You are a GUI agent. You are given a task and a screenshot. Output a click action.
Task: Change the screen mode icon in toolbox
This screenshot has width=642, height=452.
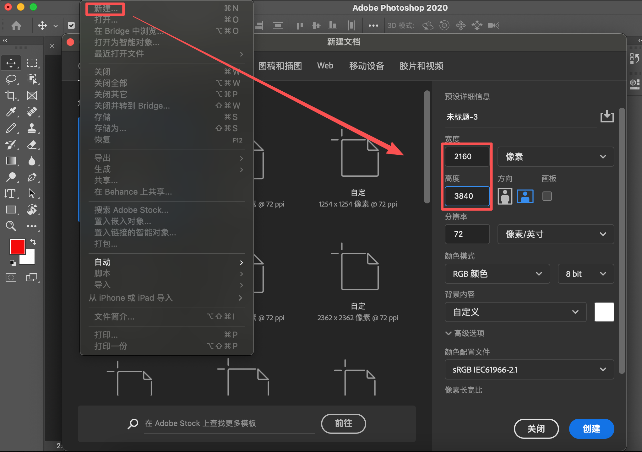[x=32, y=277]
